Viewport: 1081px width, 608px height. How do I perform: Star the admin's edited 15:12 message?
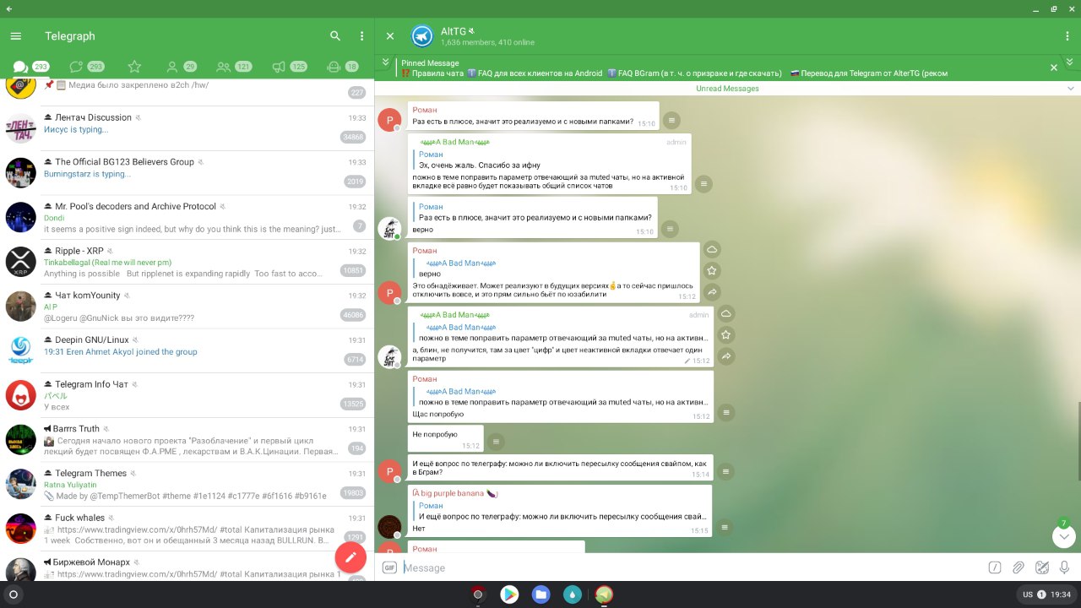725,335
